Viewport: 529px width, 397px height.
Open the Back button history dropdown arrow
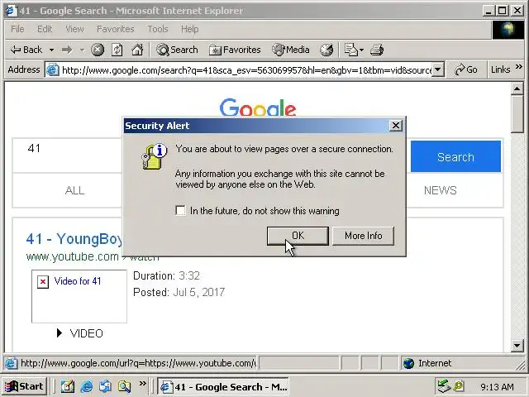51,50
